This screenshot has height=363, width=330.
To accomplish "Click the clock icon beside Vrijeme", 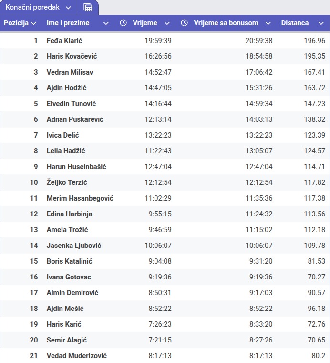I will point(123,23).
